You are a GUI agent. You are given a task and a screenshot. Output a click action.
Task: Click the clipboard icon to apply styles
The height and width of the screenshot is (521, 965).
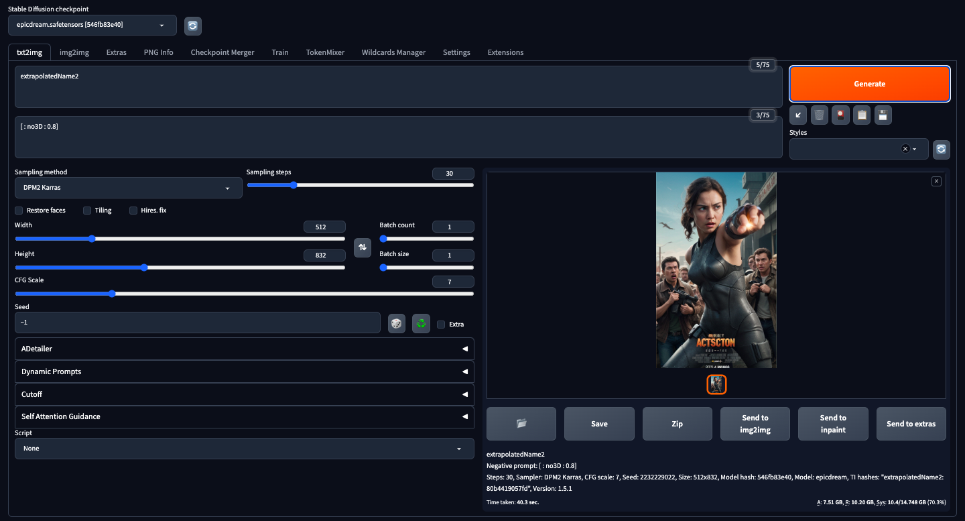coord(862,115)
